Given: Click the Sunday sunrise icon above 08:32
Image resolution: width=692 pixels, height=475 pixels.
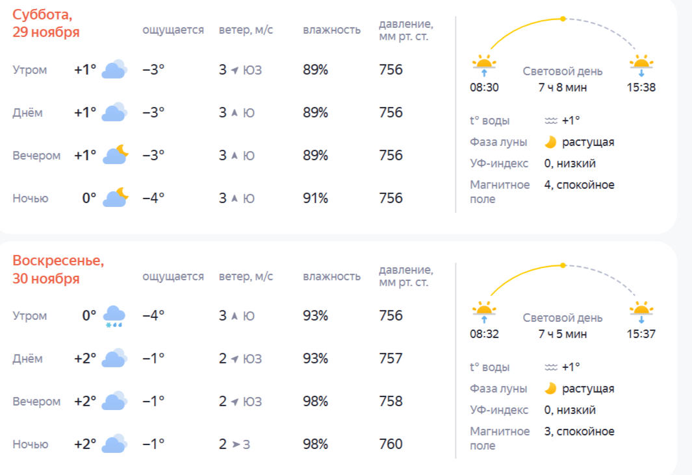Looking at the screenshot, I should [484, 311].
